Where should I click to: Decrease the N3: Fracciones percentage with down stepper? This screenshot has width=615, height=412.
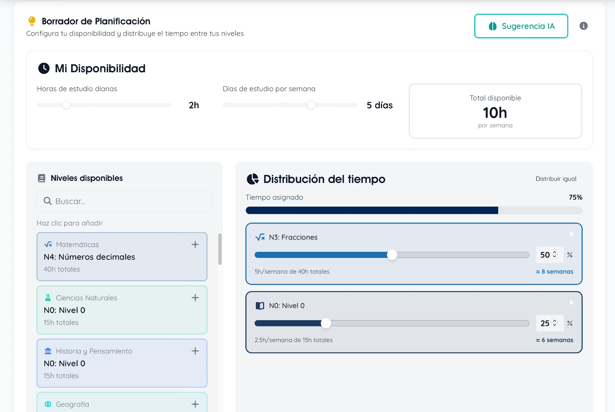tap(555, 257)
